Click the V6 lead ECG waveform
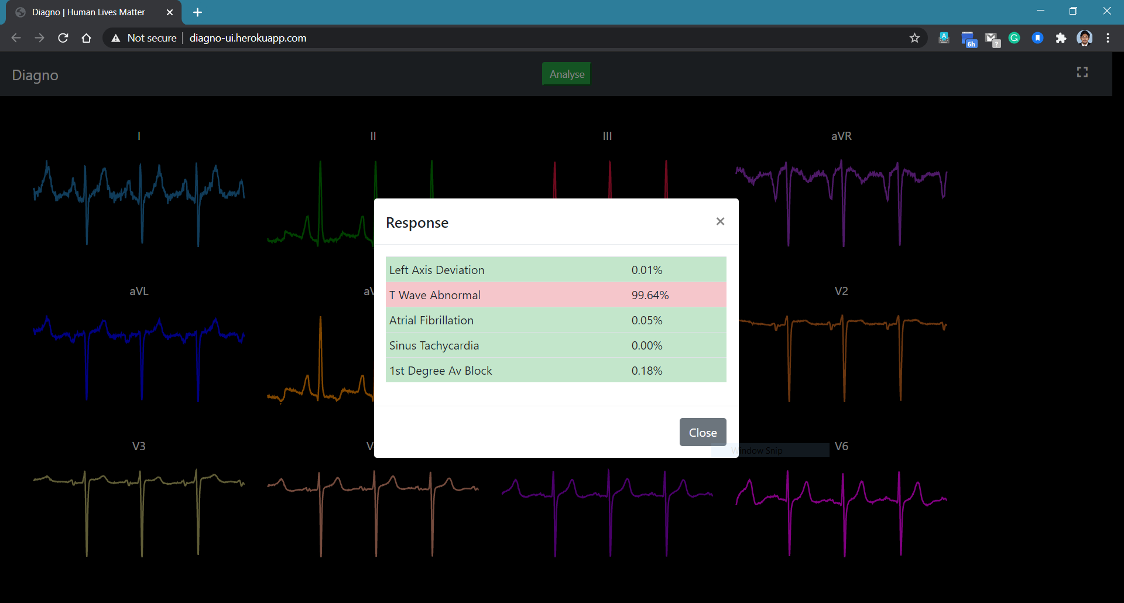Screen dimensions: 1124x603 (841, 512)
